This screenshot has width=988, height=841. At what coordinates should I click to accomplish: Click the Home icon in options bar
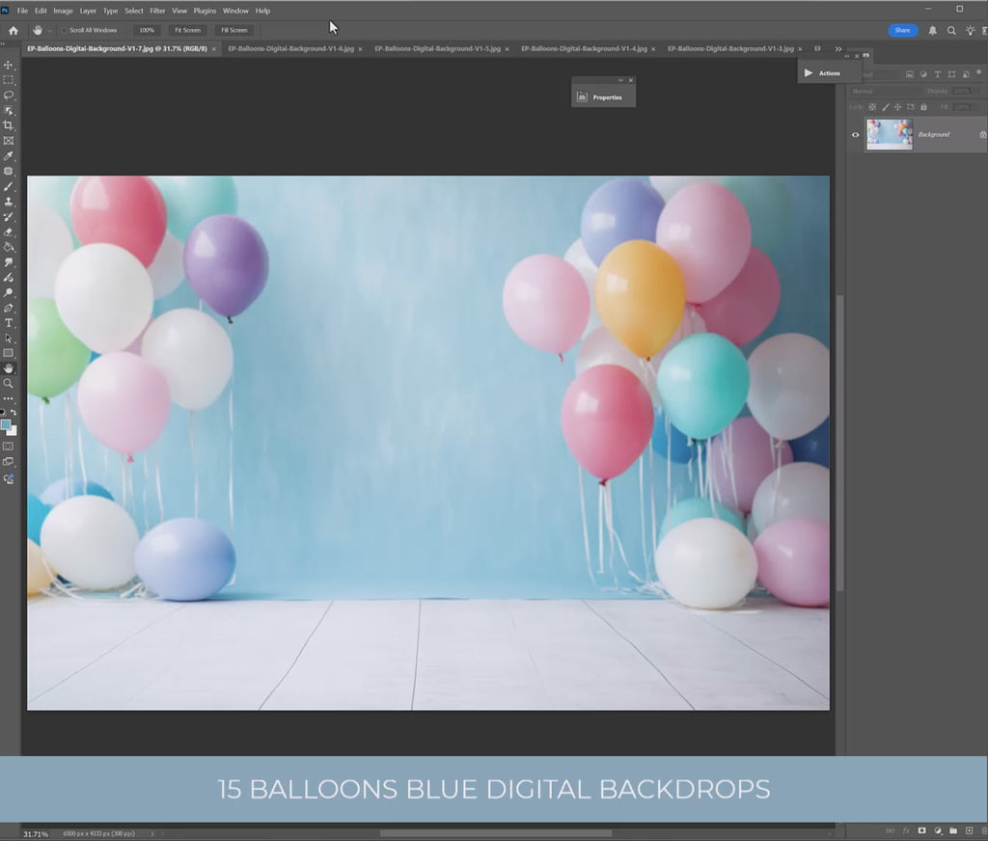14,30
